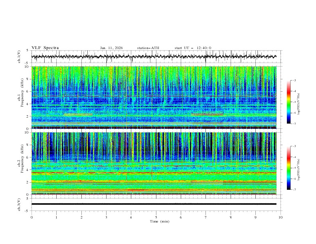Click the ch.1 "Frequency (kHz)" axis label

pyautogui.click(x=22, y=92)
